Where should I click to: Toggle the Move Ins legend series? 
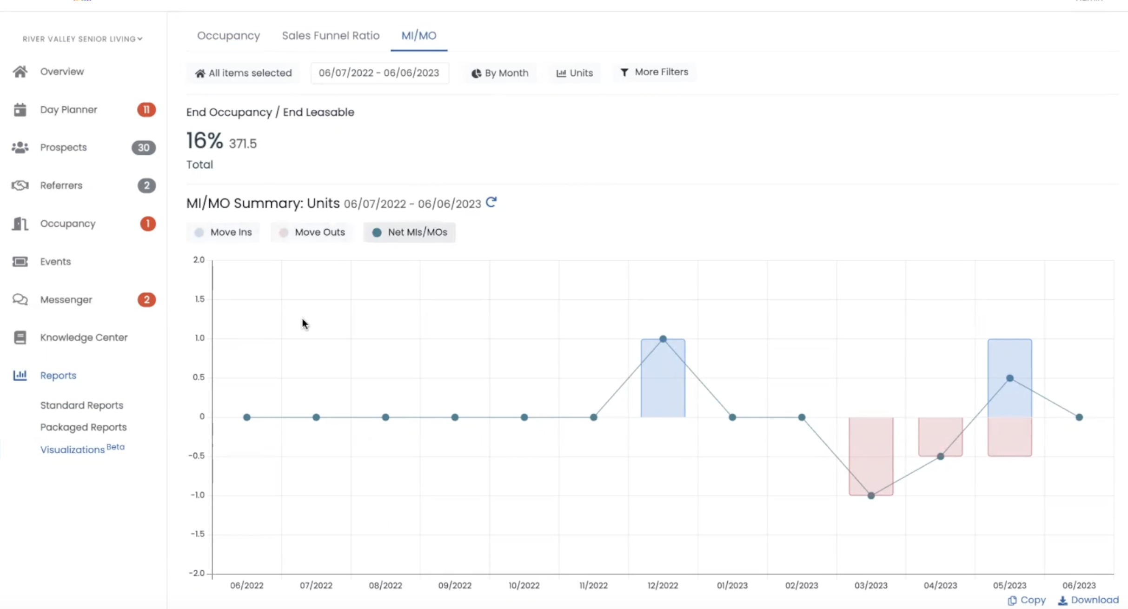[223, 232]
